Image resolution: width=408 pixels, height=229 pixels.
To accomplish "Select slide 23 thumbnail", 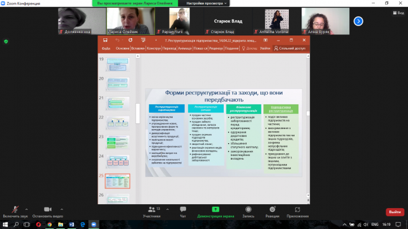I will point(117,142).
